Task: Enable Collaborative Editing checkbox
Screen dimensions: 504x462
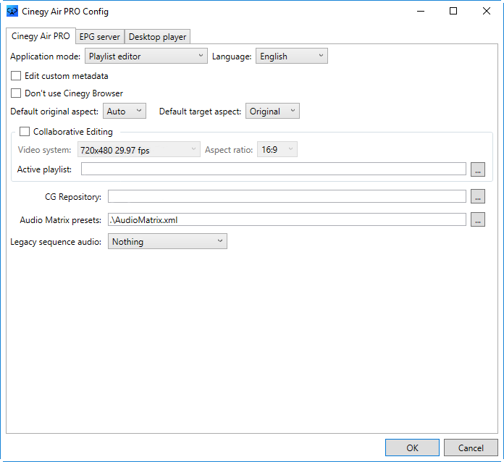Action: (25, 132)
